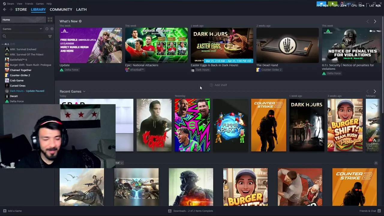Open The Dead Hand news thumbnail

(287, 45)
